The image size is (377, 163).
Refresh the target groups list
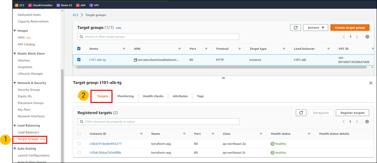(295, 27)
